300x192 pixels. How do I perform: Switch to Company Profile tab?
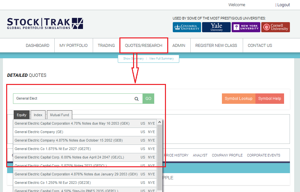coord(227,155)
